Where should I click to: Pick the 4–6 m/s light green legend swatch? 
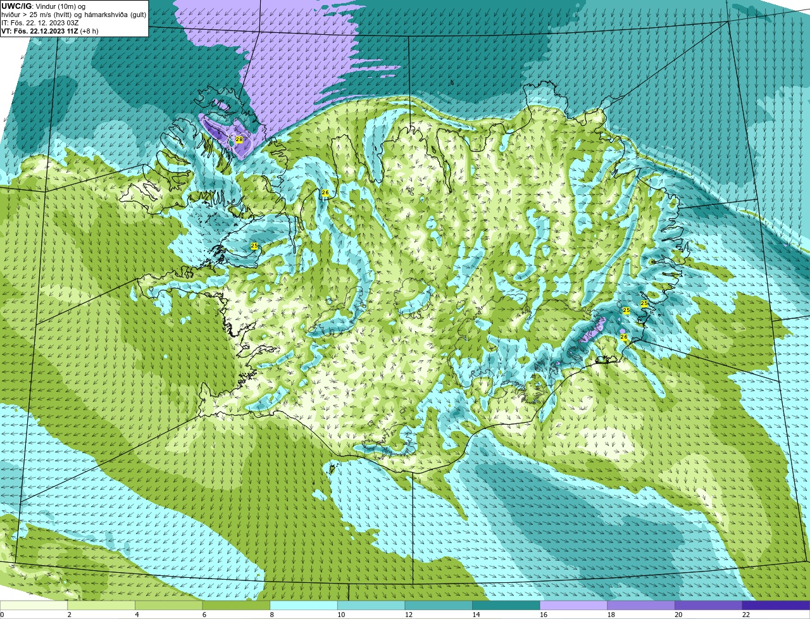[169, 605]
